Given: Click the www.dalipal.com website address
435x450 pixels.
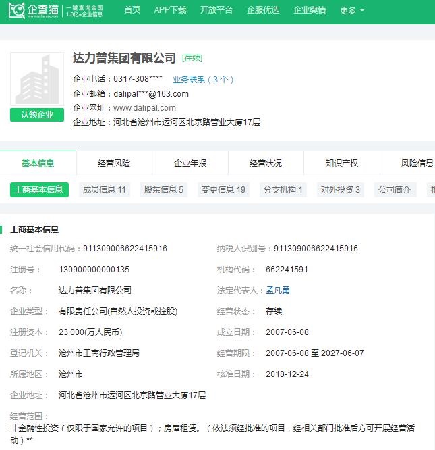Looking at the screenshot, I should [144, 108].
